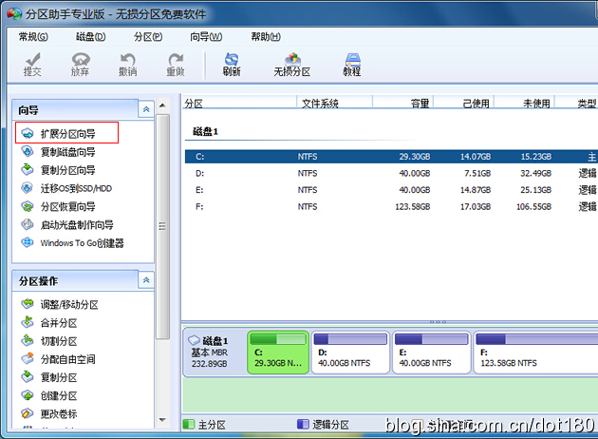Select the D: partition block in disk map

coord(350,353)
